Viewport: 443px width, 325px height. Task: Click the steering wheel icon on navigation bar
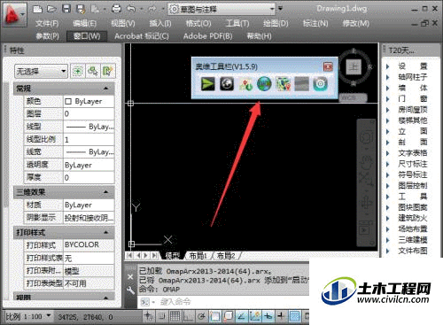tap(366, 138)
